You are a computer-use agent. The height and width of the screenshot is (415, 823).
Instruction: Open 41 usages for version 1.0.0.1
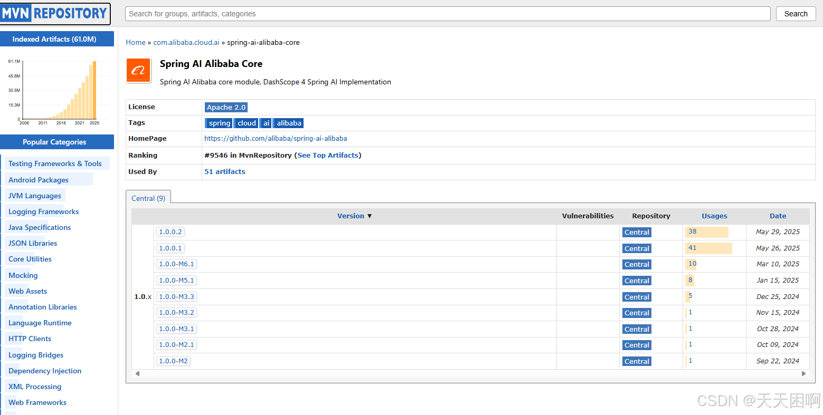(692, 248)
